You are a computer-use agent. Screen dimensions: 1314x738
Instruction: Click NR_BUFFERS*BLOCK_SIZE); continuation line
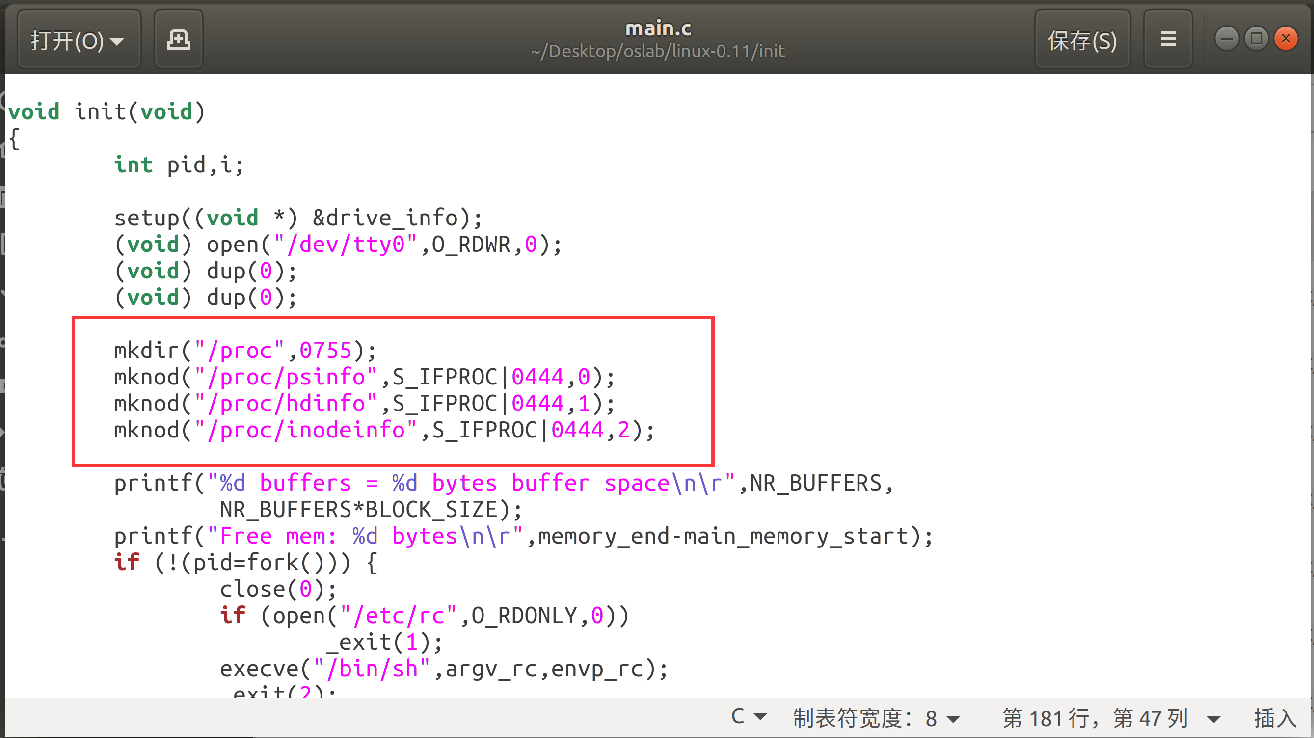tap(371, 510)
